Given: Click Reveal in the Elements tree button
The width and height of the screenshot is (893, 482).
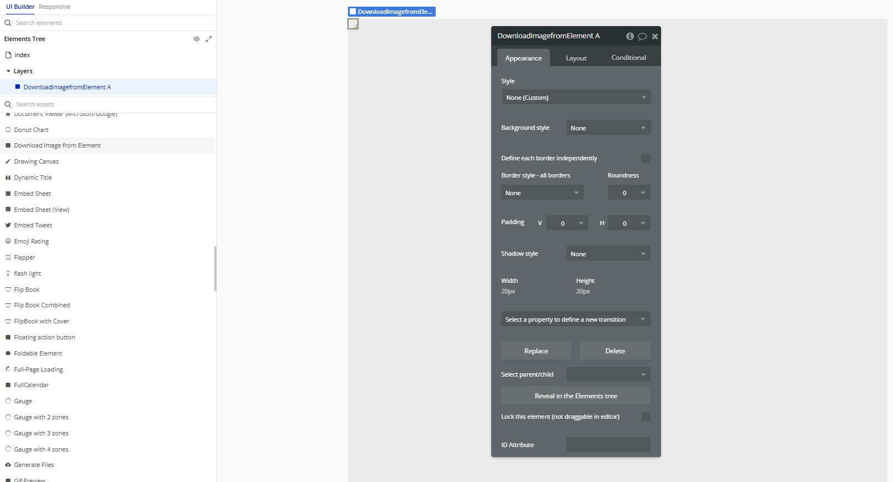Looking at the screenshot, I should pos(576,395).
